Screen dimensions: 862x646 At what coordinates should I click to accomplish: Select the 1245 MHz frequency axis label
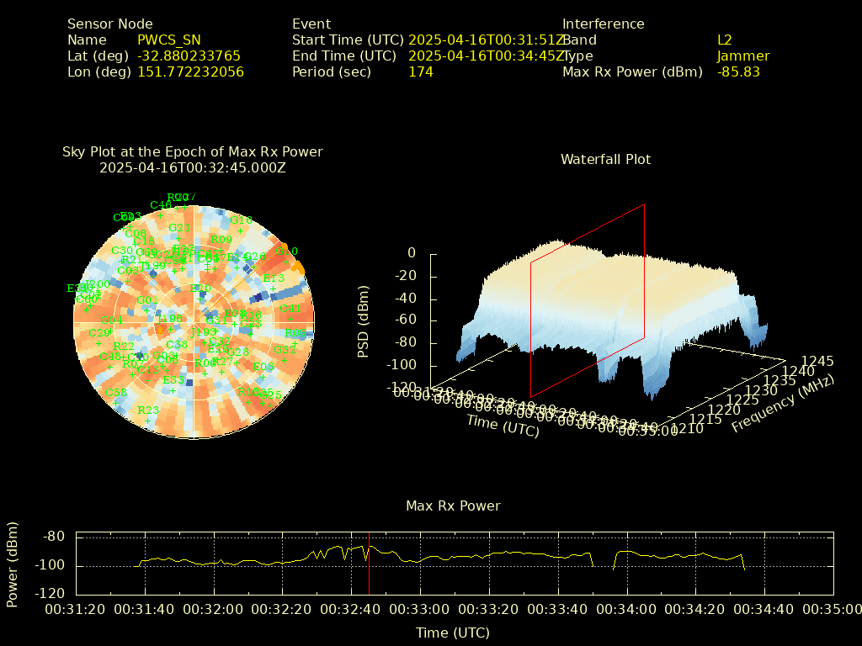click(x=817, y=361)
